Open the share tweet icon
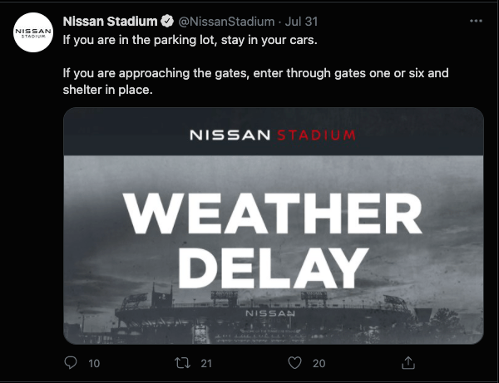The image size is (499, 383). pyautogui.click(x=408, y=363)
